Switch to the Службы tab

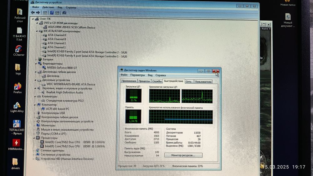[157, 81]
